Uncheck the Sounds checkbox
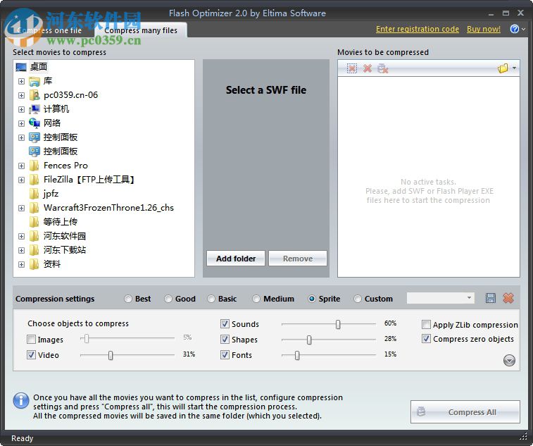The height and width of the screenshot is (446, 533). (225, 323)
